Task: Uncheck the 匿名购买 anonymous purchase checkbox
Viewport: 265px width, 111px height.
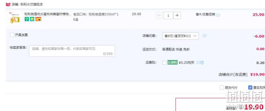Action: [250, 87]
